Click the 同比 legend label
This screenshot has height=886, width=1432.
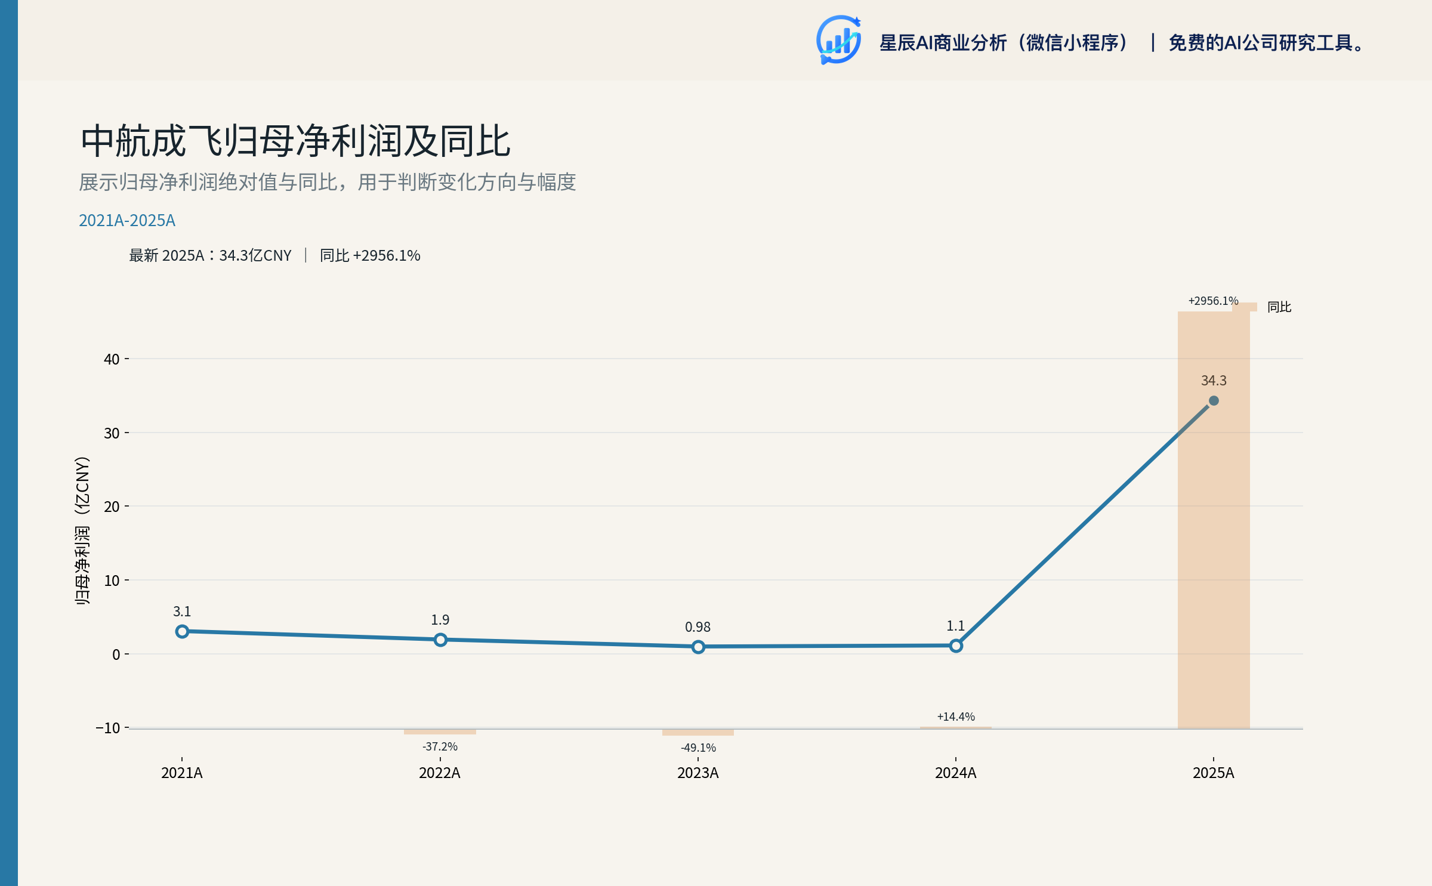click(x=1279, y=307)
